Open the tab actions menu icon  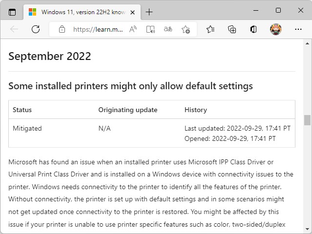[x=12, y=12]
